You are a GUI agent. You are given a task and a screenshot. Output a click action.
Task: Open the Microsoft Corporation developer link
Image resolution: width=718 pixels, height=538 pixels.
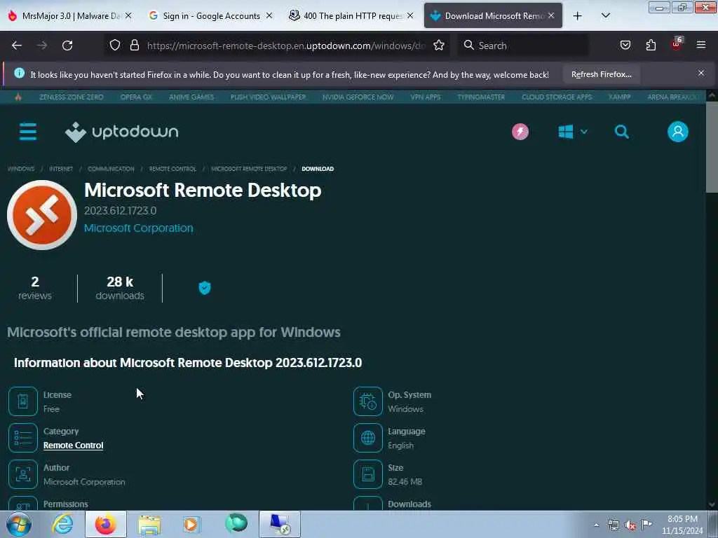point(138,228)
